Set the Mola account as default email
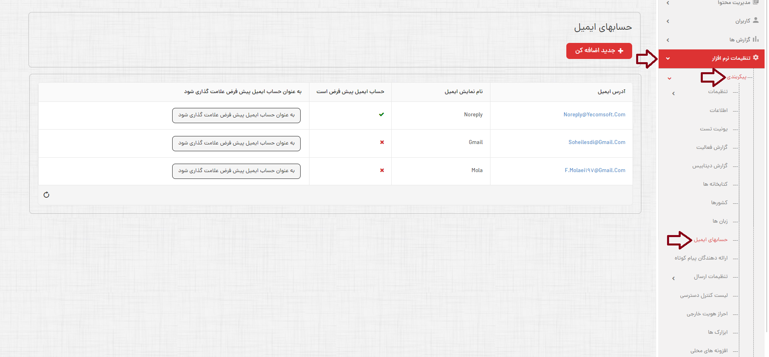Viewport: 769px width, 357px height. point(236,171)
